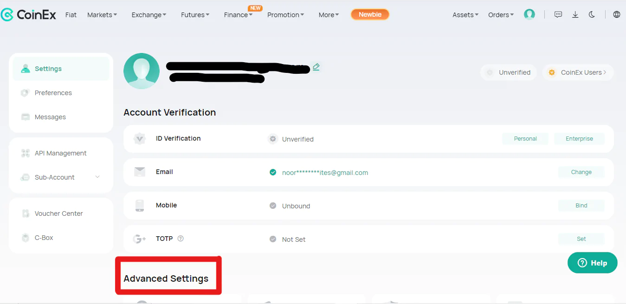The width and height of the screenshot is (626, 304).
Task: Open the Promotion dropdown menu
Action: [x=286, y=15]
